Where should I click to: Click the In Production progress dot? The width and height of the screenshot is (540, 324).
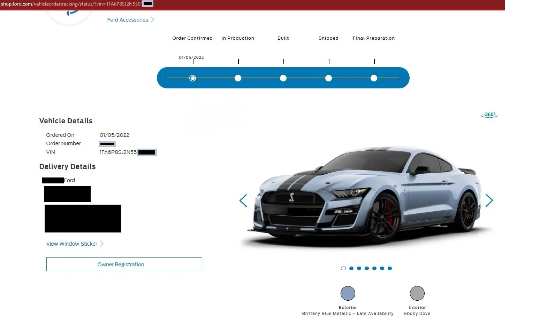pyautogui.click(x=238, y=78)
